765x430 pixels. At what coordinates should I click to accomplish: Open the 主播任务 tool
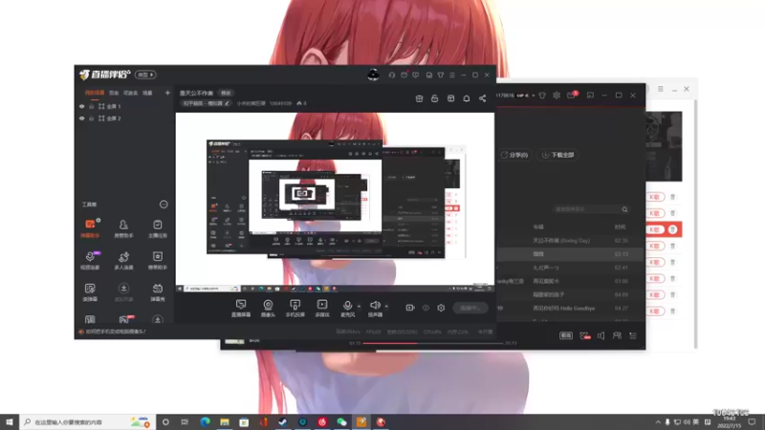click(157, 228)
